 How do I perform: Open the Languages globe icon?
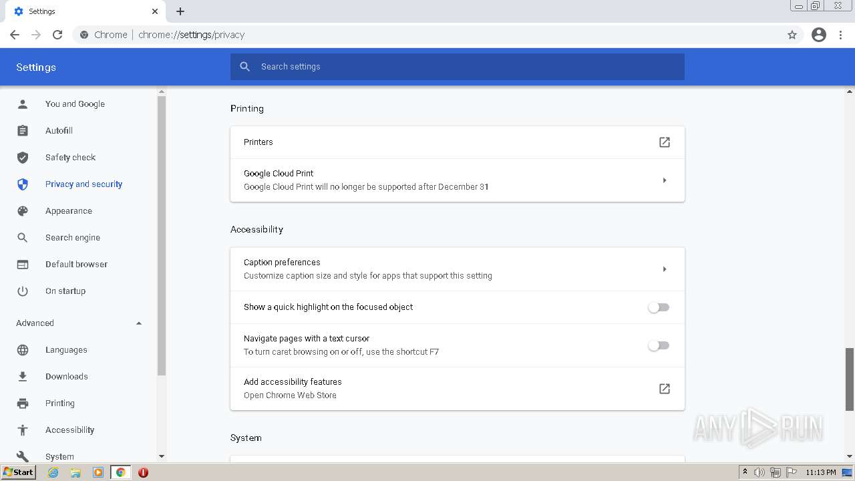(23, 349)
